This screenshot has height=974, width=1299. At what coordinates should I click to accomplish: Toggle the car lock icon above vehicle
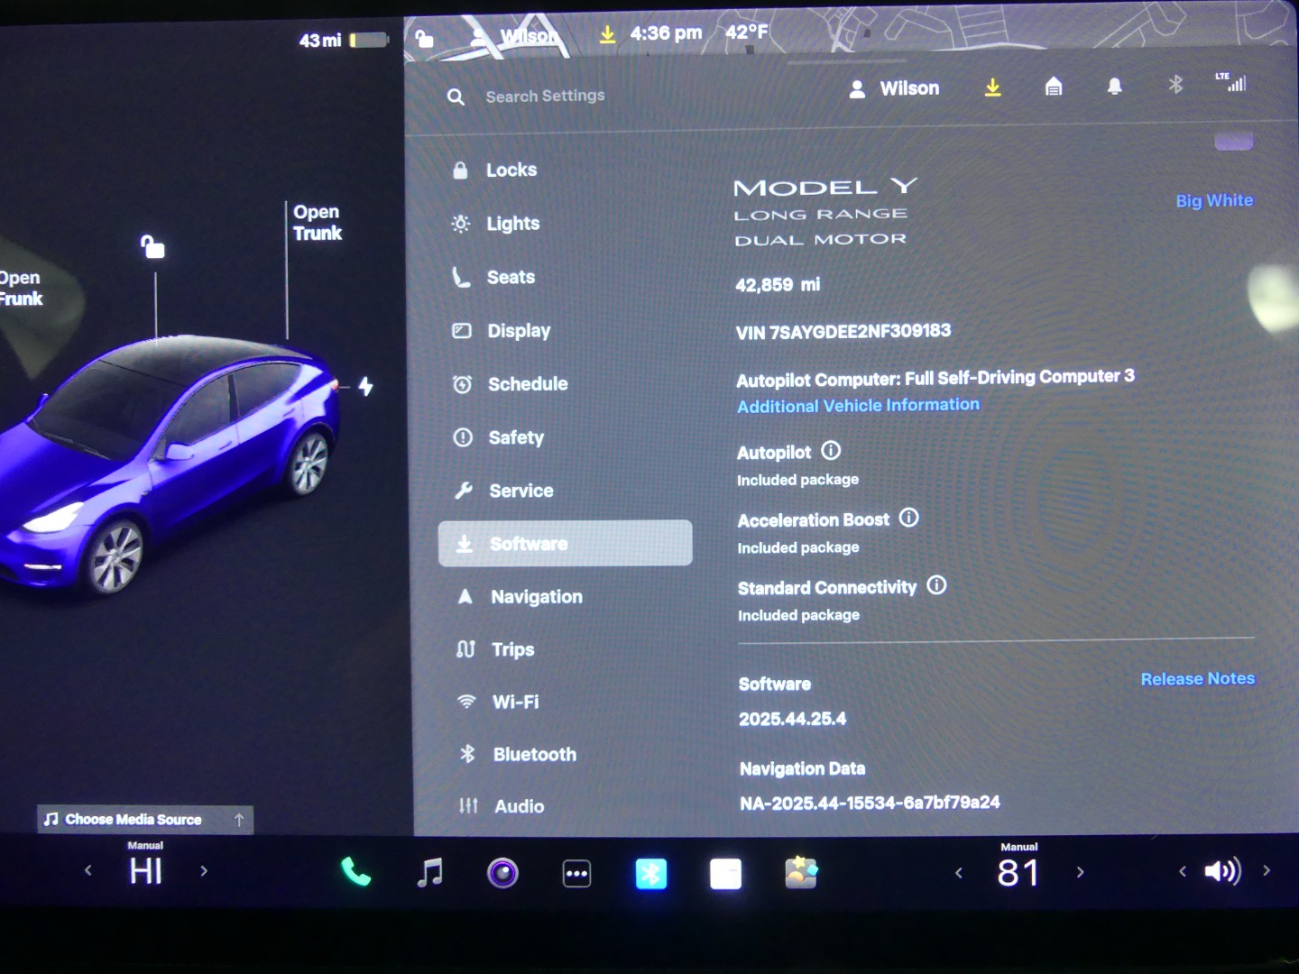(x=152, y=246)
